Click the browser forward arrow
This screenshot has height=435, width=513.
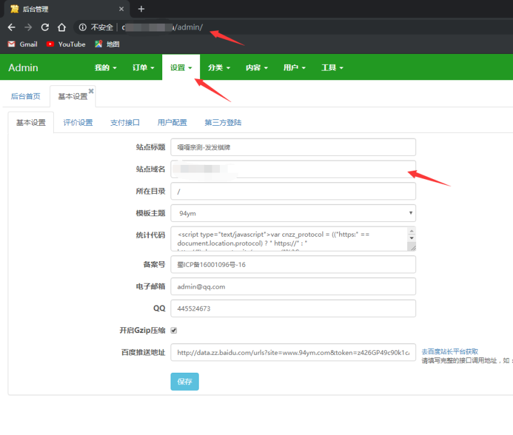(28, 27)
